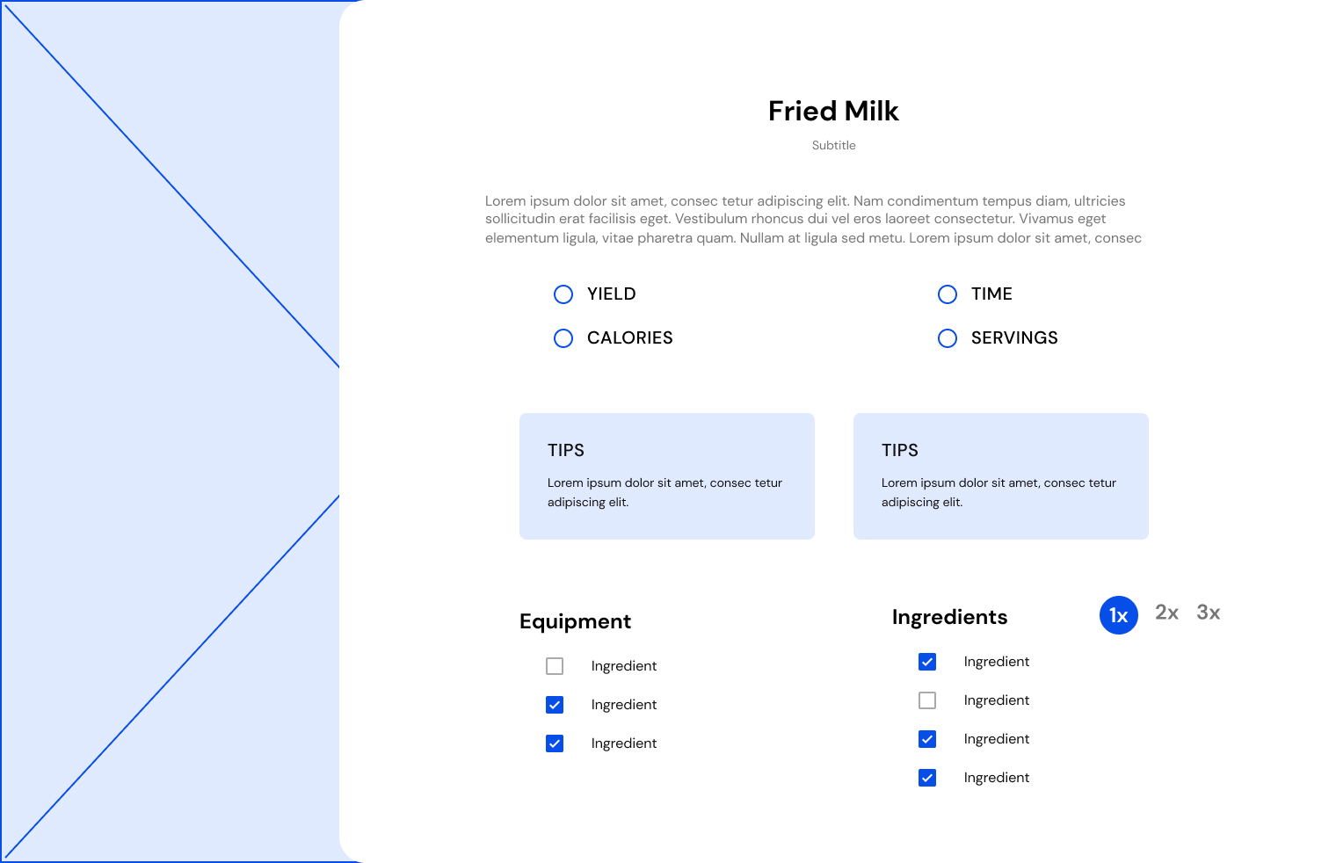Click the Fried Milk title
This screenshot has width=1329, height=863.
click(x=833, y=111)
